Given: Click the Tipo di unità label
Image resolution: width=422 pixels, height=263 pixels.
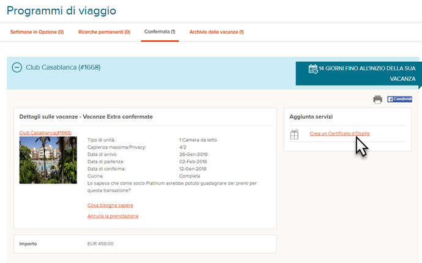Looking at the screenshot, I should (101, 140).
